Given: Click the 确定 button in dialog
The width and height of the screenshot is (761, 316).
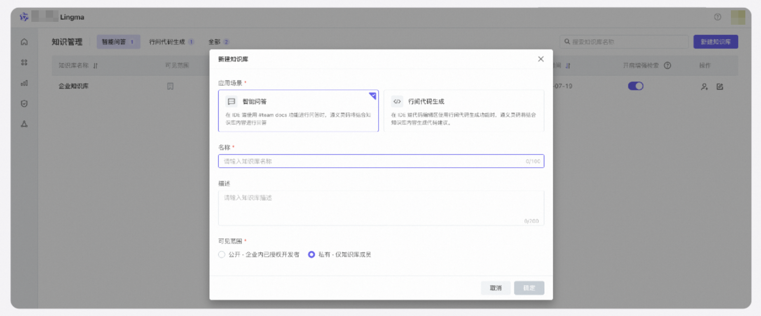Looking at the screenshot, I should click(529, 288).
